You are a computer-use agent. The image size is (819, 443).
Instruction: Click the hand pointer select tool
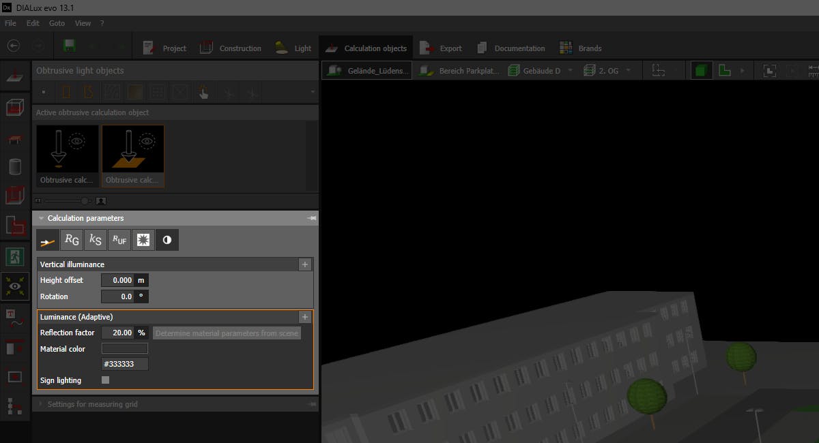pos(203,92)
